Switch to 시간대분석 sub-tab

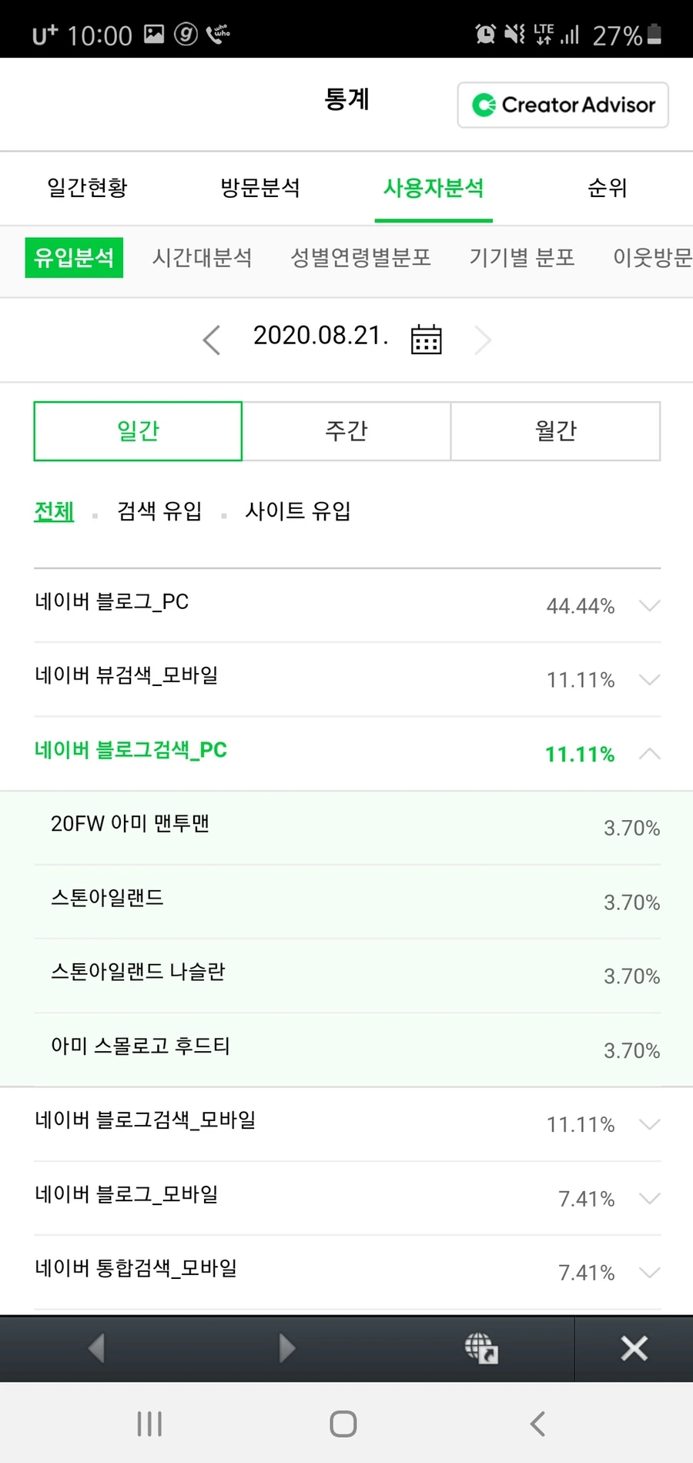click(202, 257)
